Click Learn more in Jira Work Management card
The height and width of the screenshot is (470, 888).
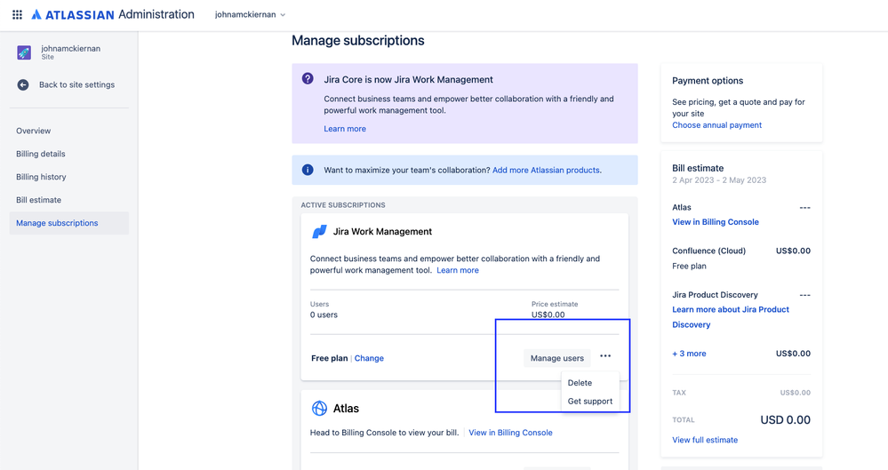[x=458, y=271]
